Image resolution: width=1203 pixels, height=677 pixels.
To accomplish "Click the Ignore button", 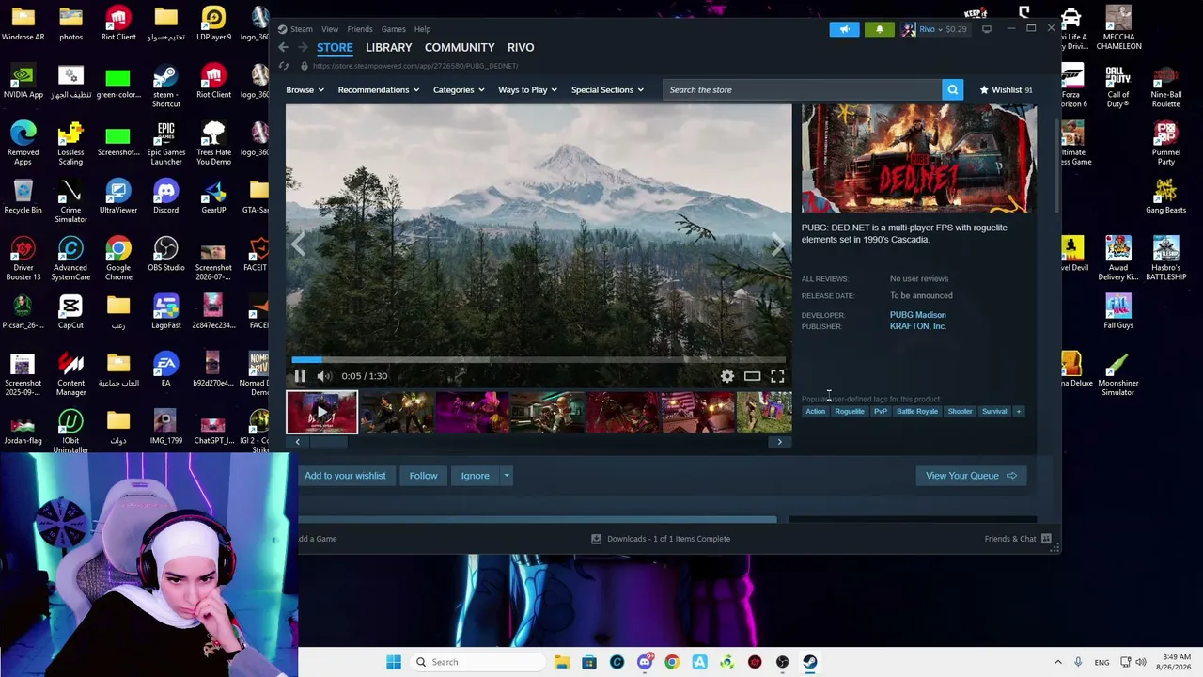I will point(475,476).
